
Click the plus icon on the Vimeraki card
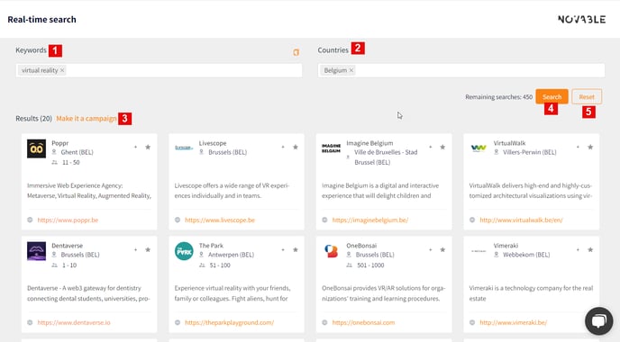pyautogui.click(x=578, y=249)
